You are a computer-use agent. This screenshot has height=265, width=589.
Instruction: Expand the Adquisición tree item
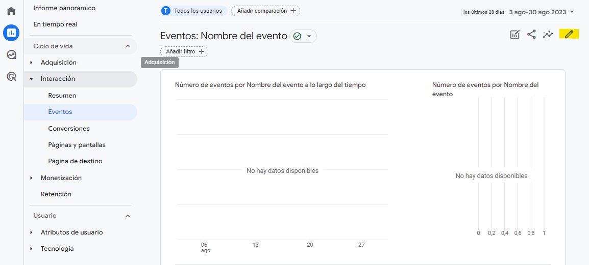tap(32, 63)
